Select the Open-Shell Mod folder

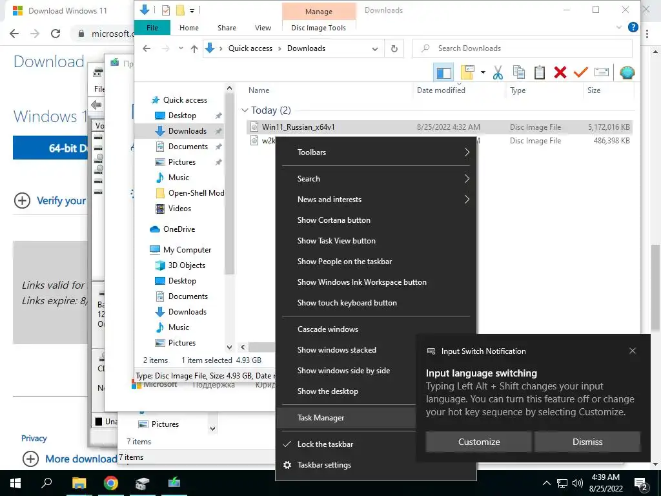point(190,193)
